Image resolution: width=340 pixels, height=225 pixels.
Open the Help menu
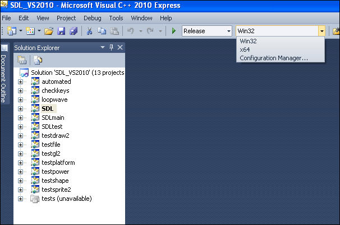166,18
